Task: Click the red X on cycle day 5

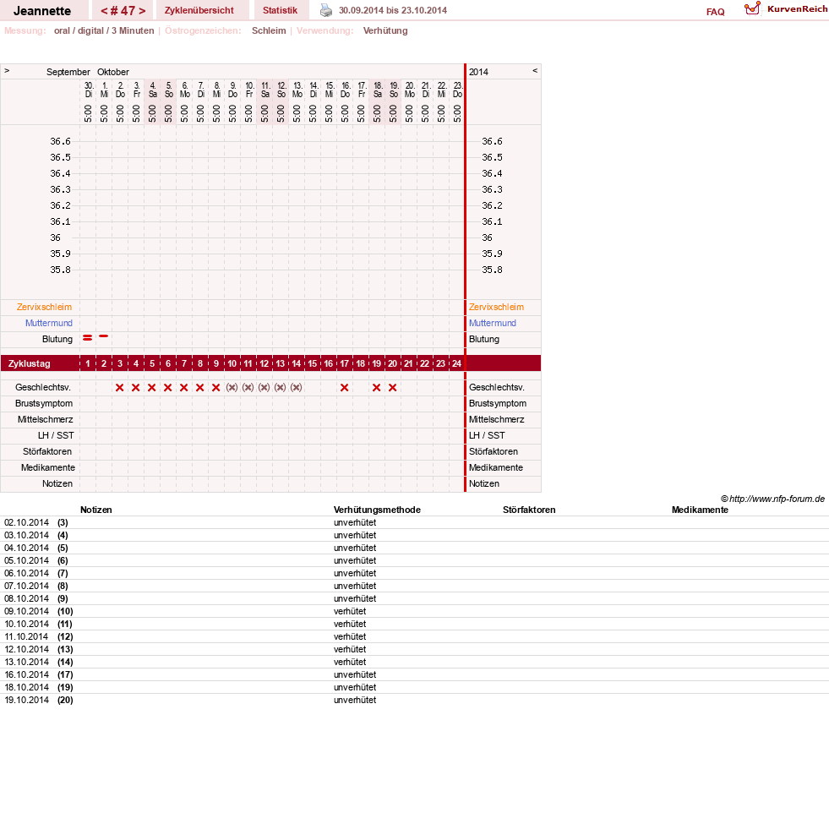Action: click(x=152, y=387)
